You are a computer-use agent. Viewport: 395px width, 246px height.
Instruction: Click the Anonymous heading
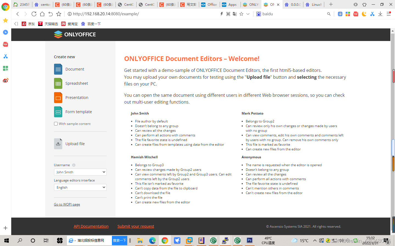(251, 157)
